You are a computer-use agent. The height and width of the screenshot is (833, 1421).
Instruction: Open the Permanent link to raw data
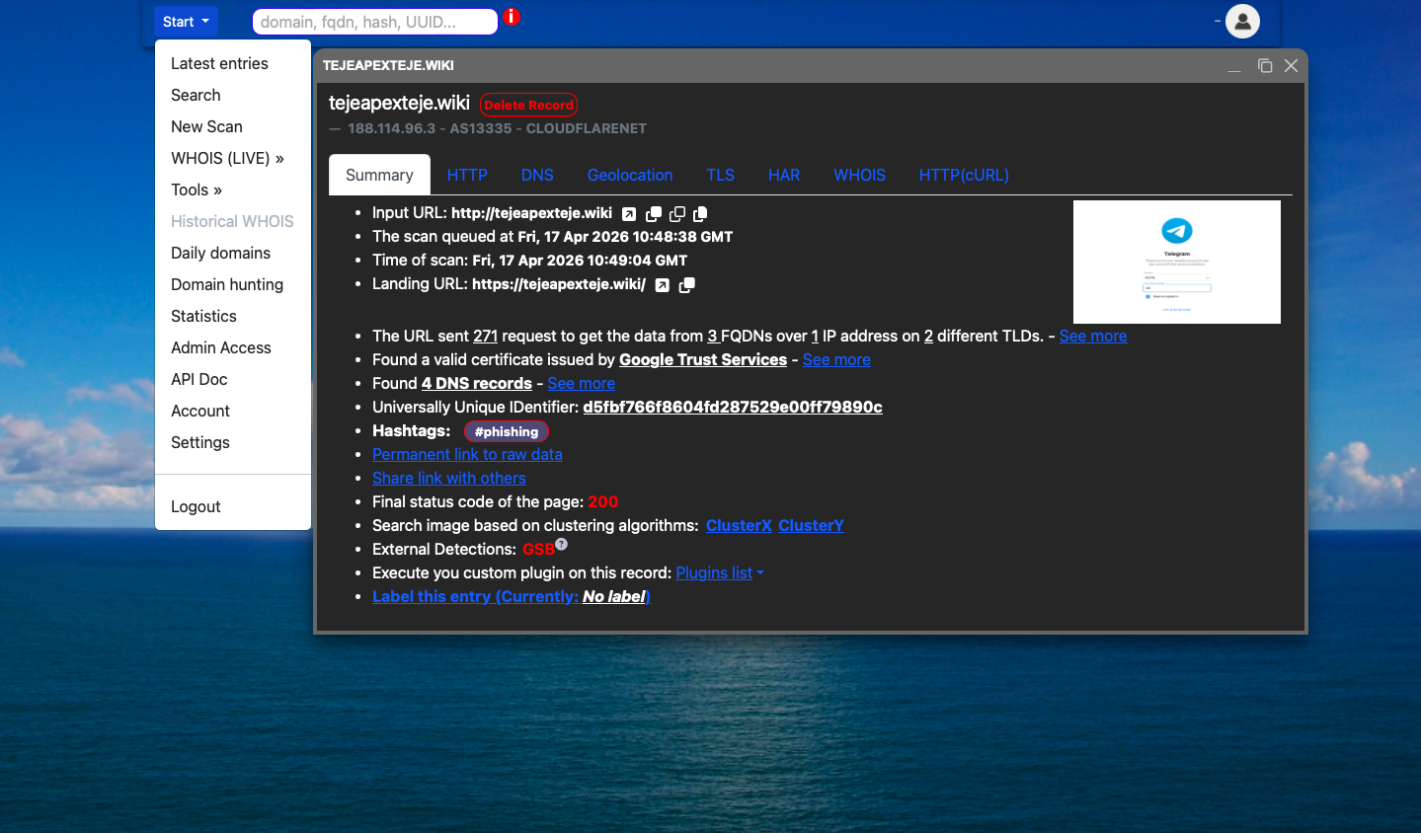[x=467, y=455]
